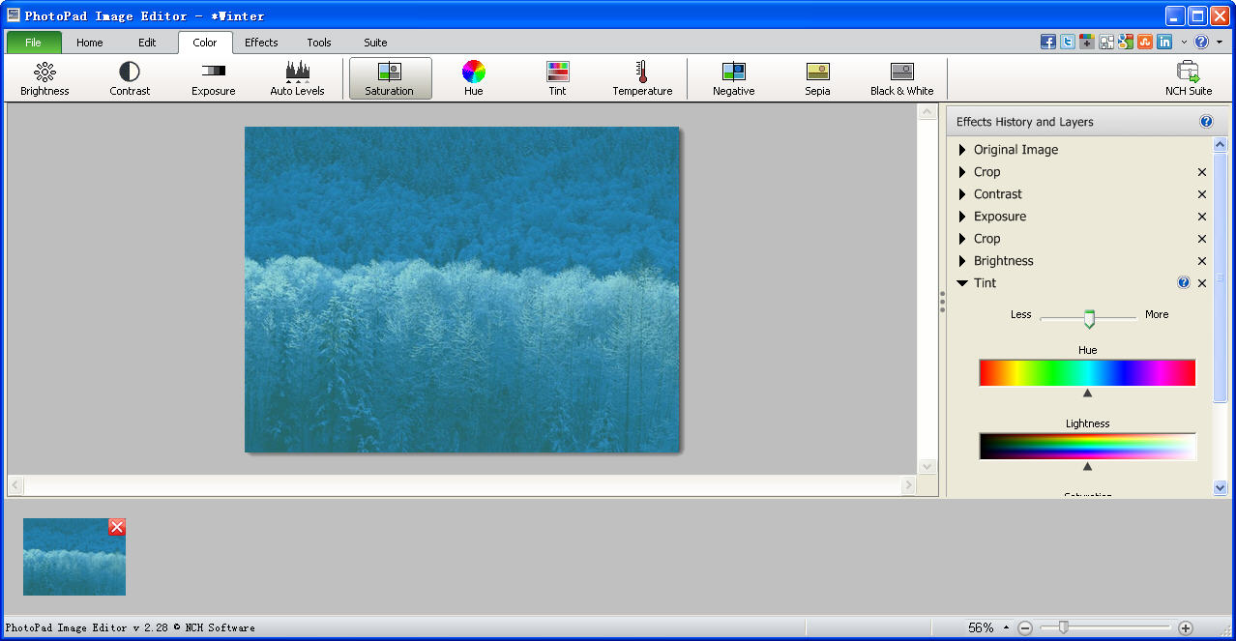Expand the second Crop layer
Screen dimensions: 1236x641
[x=962, y=239]
